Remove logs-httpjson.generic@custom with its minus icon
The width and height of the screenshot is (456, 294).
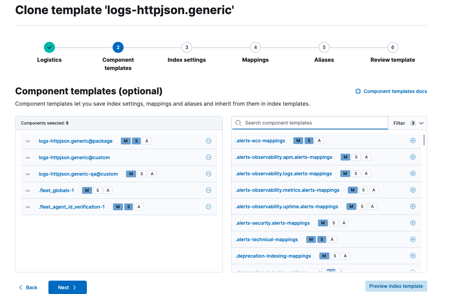click(x=208, y=157)
